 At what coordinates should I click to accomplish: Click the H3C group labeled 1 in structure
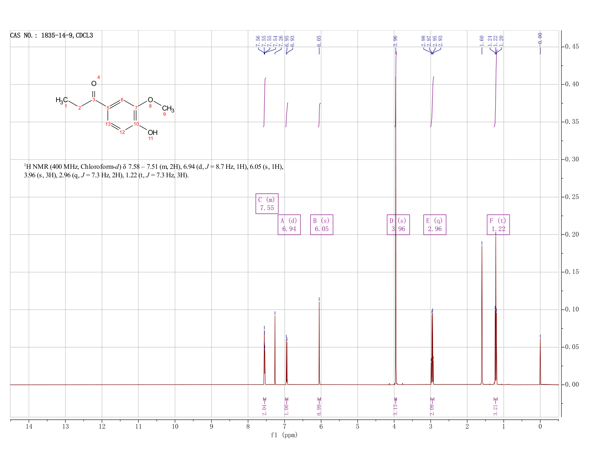62,100
